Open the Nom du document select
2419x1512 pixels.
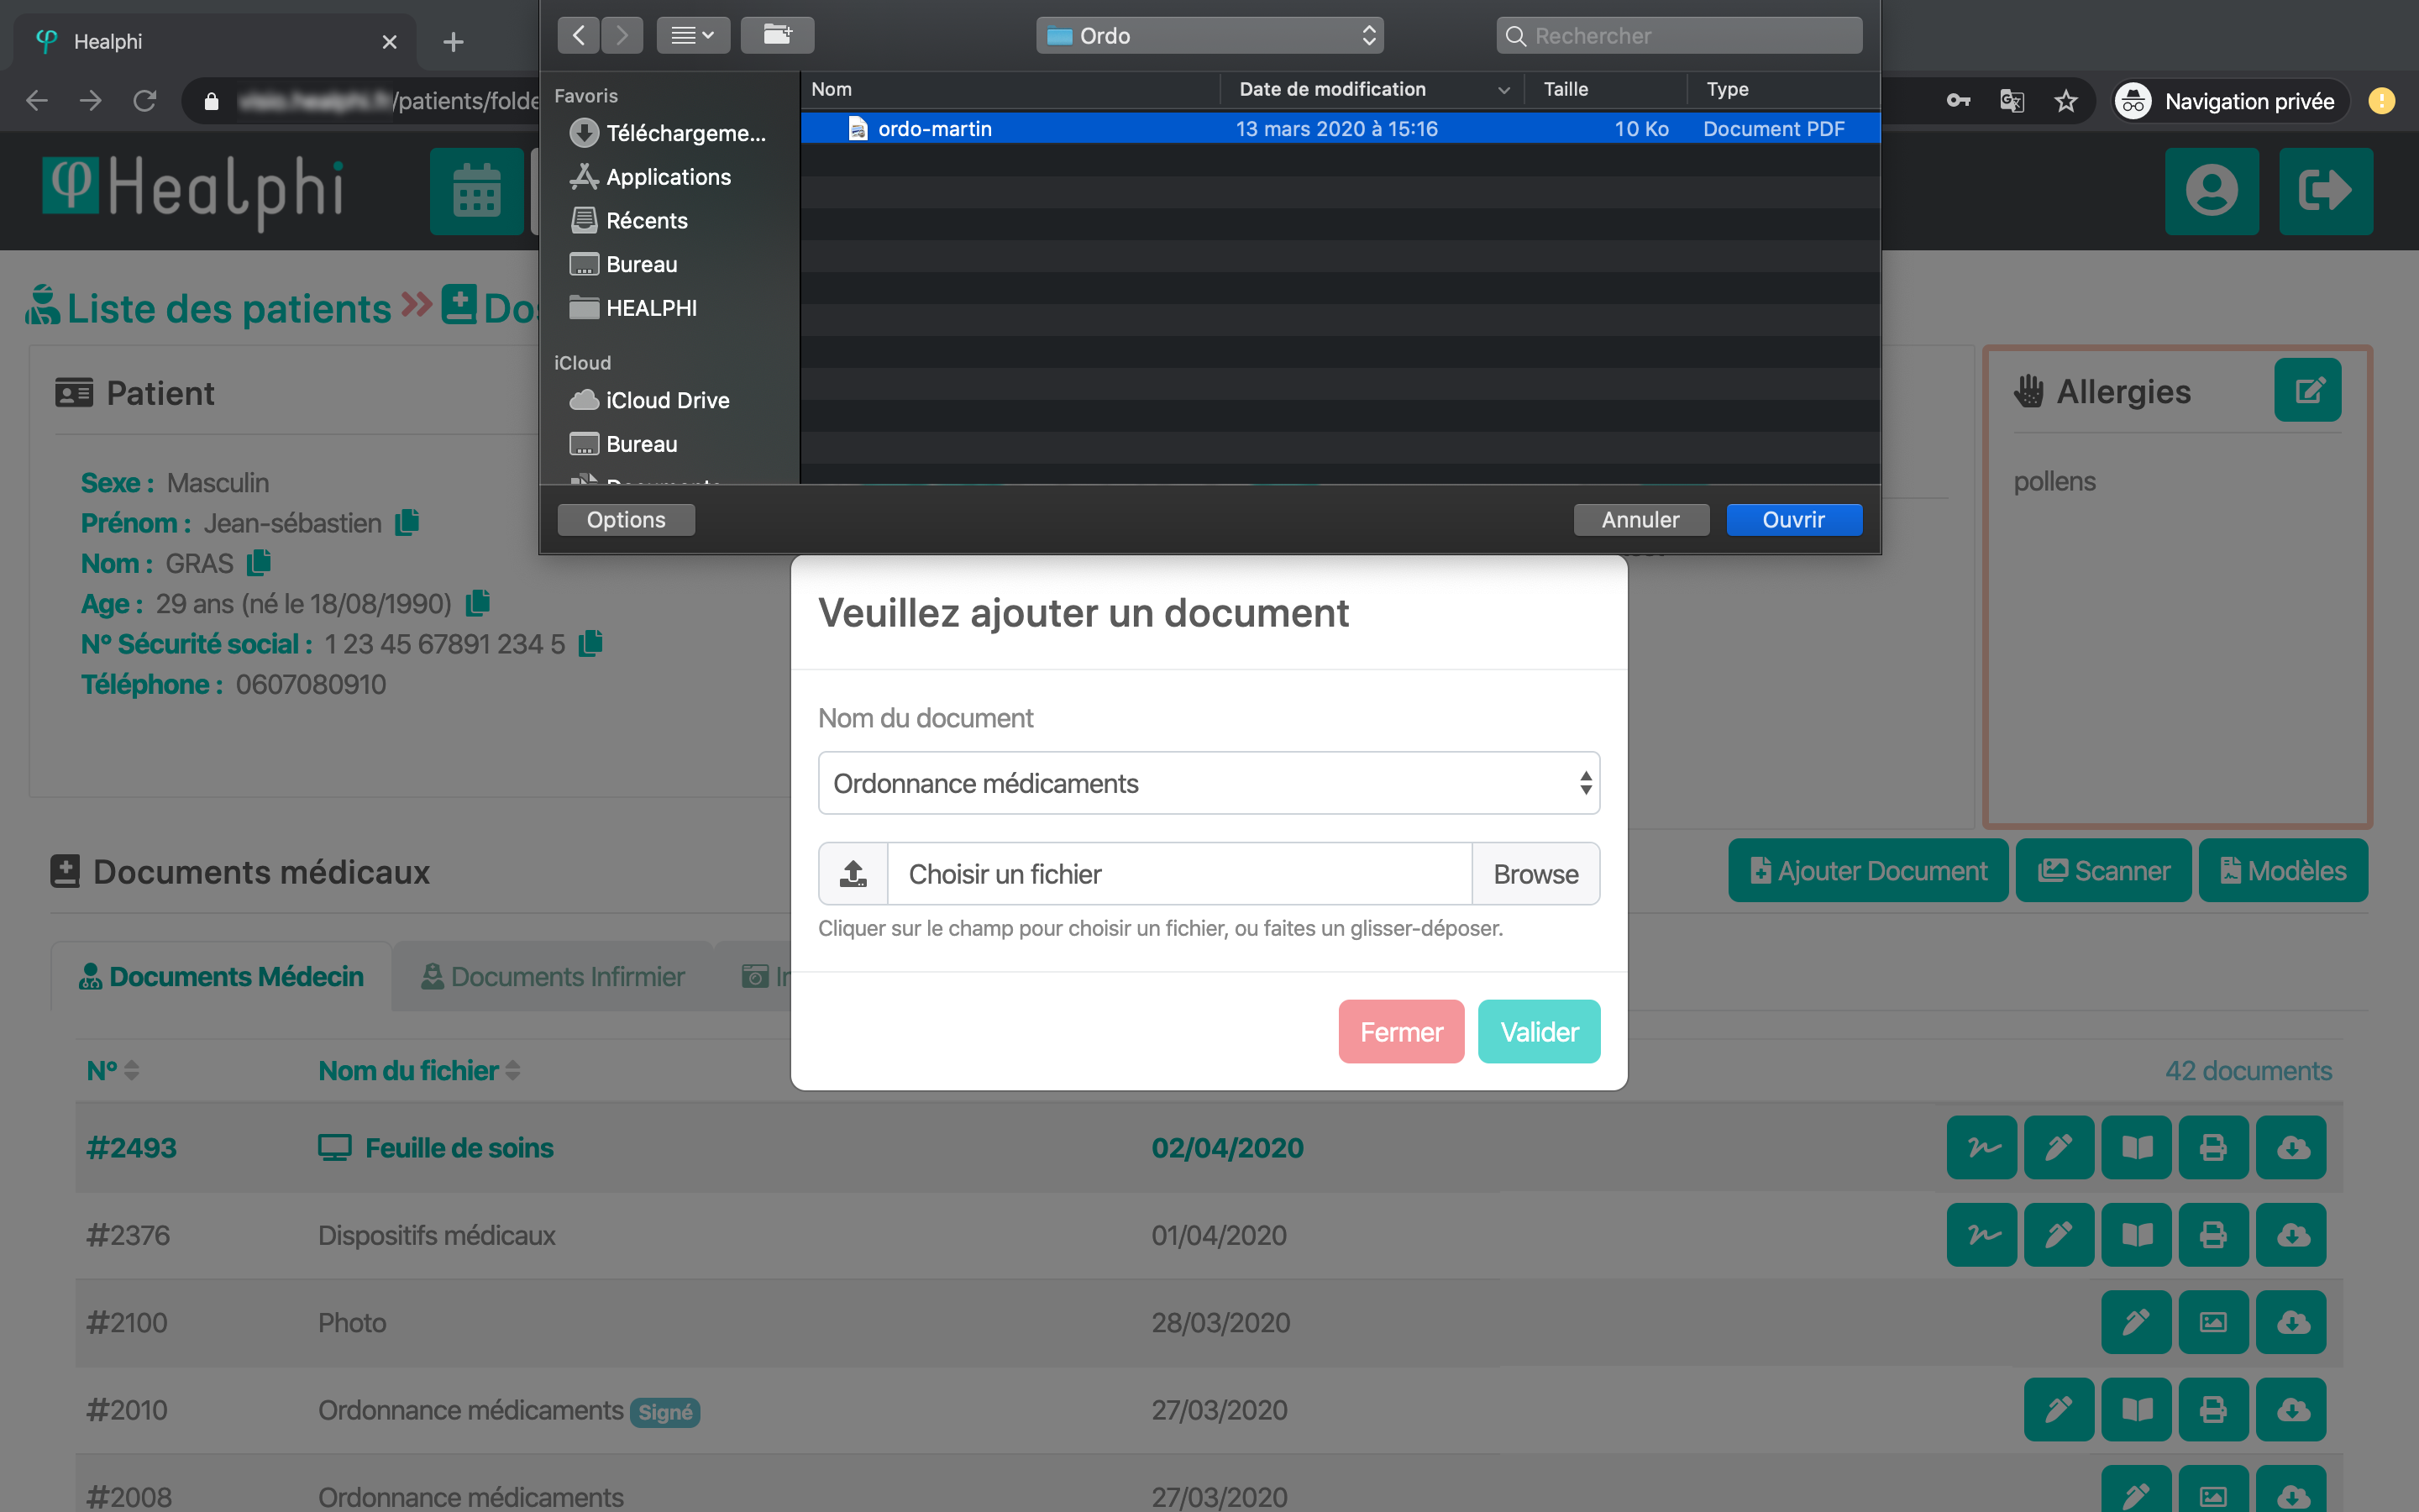tap(1209, 783)
